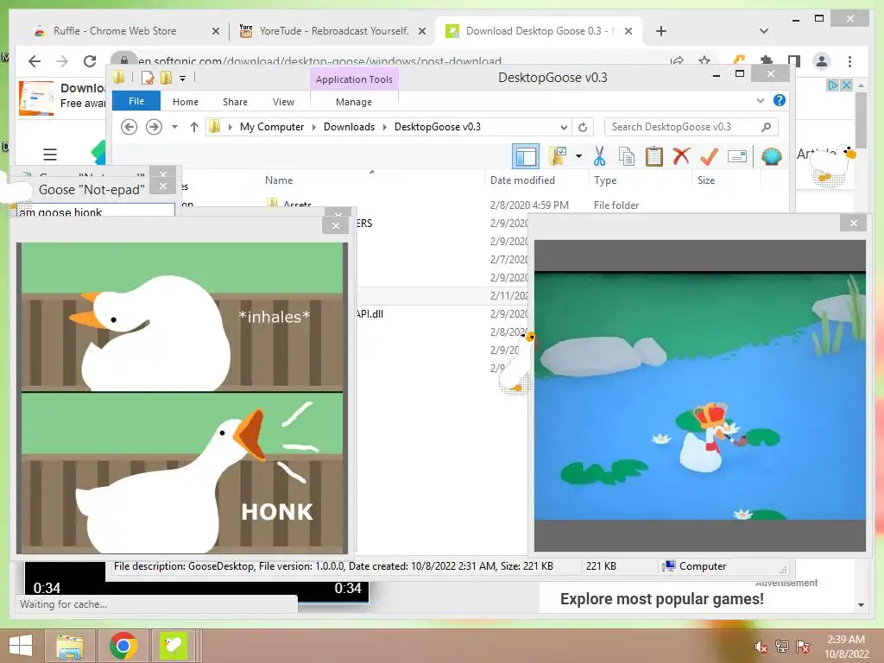884x663 pixels.
Task: Go back in Explorer navigation
Action: pos(129,127)
